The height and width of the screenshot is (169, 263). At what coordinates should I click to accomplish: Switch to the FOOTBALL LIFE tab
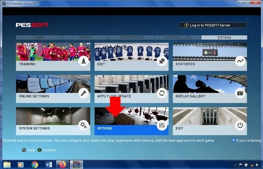coord(178,37)
